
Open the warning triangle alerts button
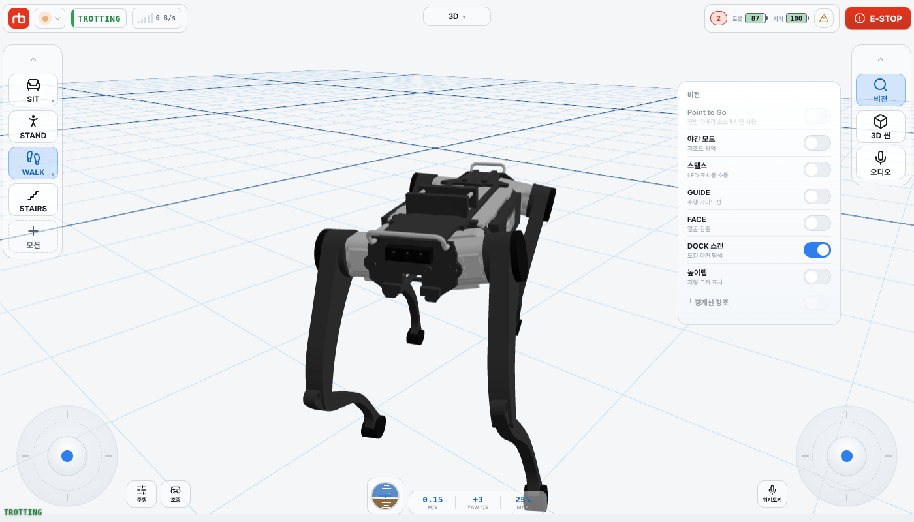click(x=824, y=18)
